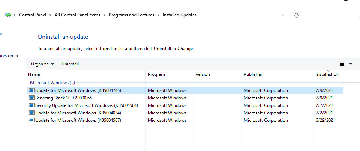The image size is (360, 151).
Task: Click icon of KB5004564 security update
Action: coord(31,105)
